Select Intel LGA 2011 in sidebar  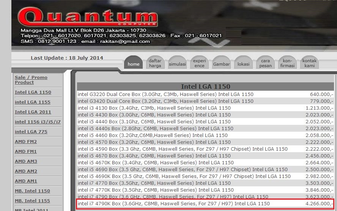33,112
